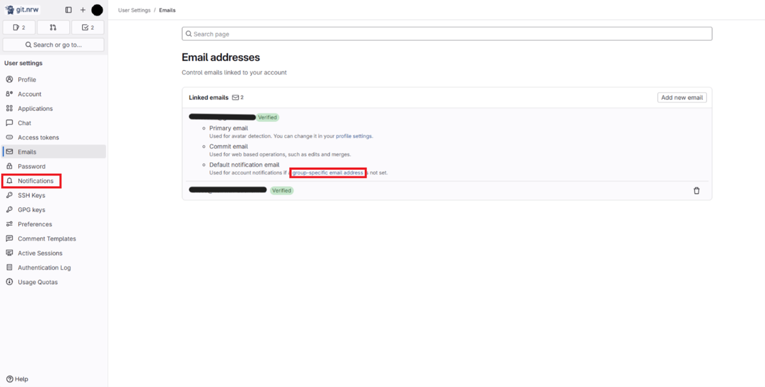The height and width of the screenshot is (387, 765).
Task: Open the Authentication Log
Action: pos(43,267)
